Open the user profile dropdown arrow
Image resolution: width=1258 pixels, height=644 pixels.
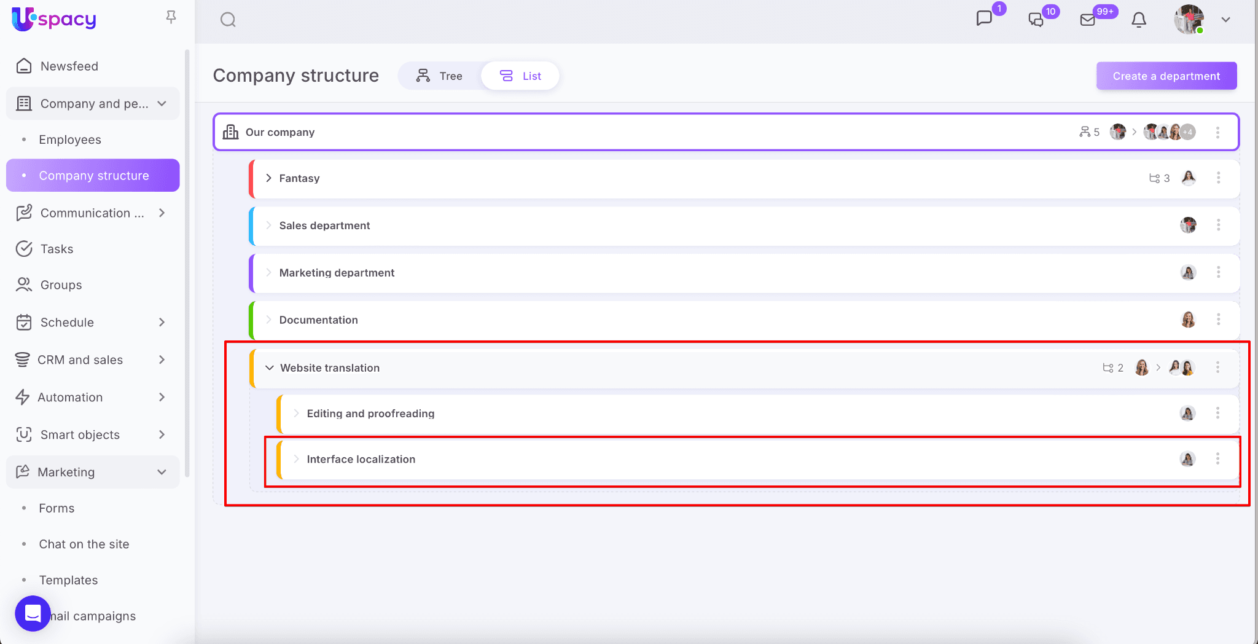pos(1225,20)
